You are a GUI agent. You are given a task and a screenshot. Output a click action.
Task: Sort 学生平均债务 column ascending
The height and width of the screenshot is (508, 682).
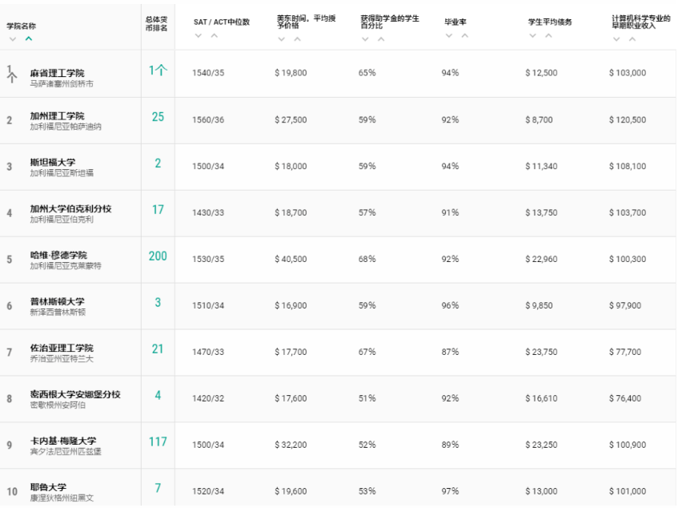click(x=548, y=35)
